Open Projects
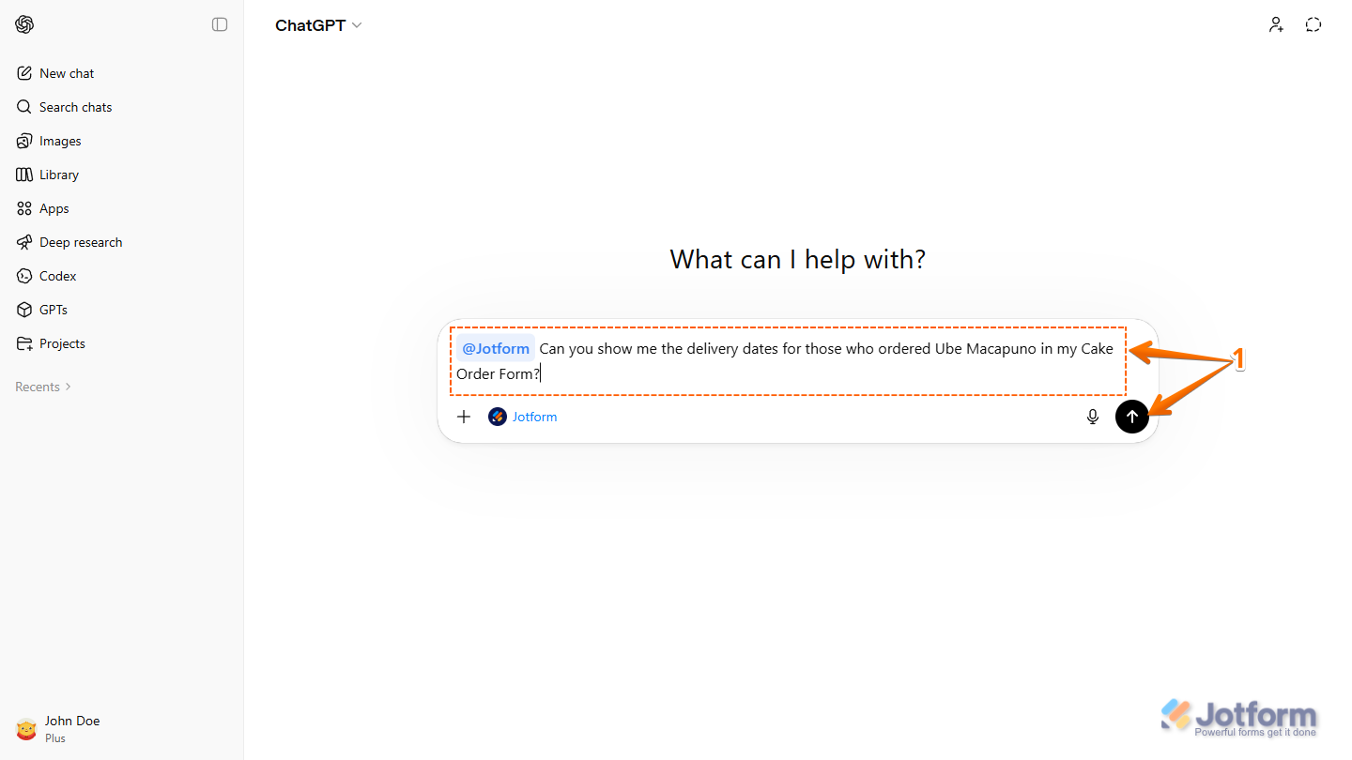 click(x=62, y=342)
